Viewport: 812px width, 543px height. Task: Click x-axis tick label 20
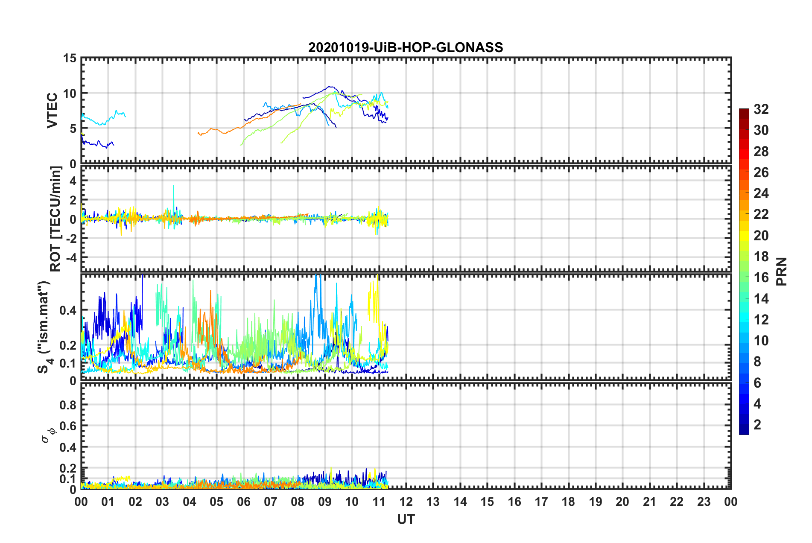pyautogui.click(x=622, y=502)
